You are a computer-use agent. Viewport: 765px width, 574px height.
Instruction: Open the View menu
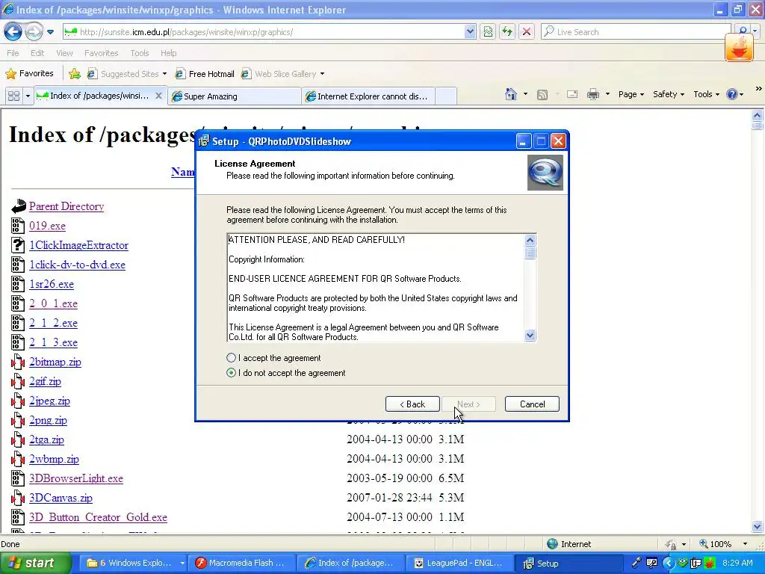coord(64,53)
